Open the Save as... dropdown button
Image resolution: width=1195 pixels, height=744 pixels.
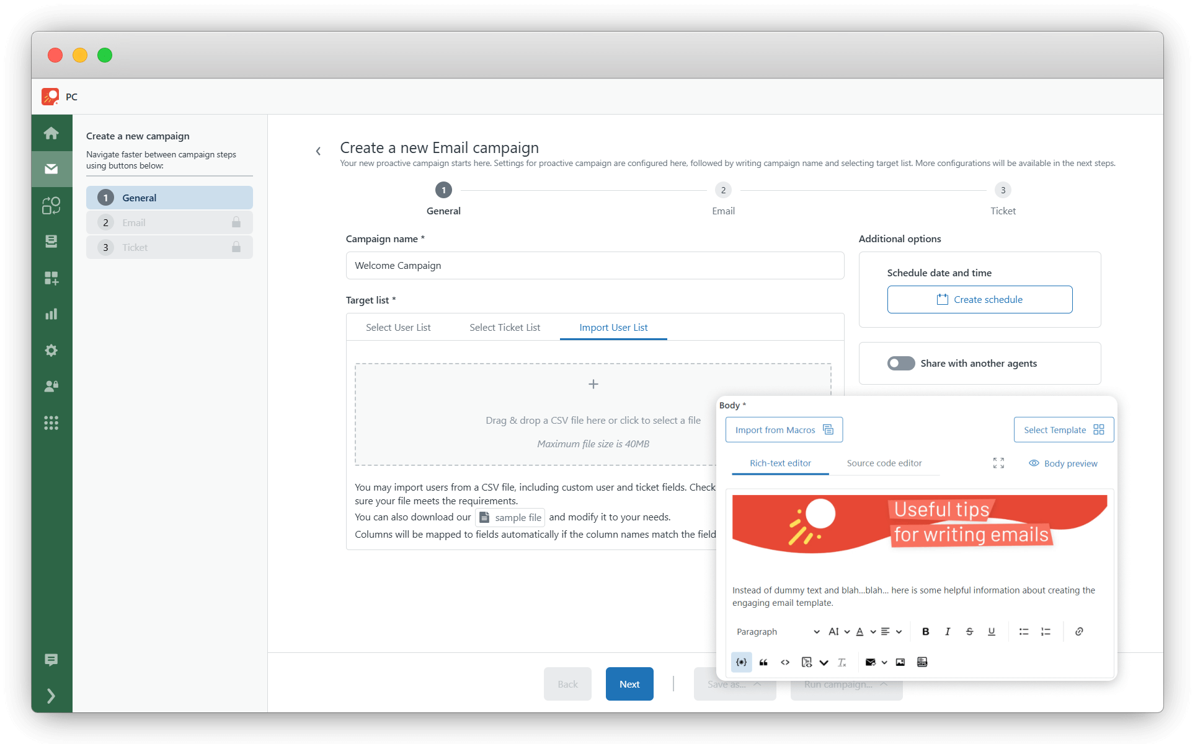[x=735, y=684]
